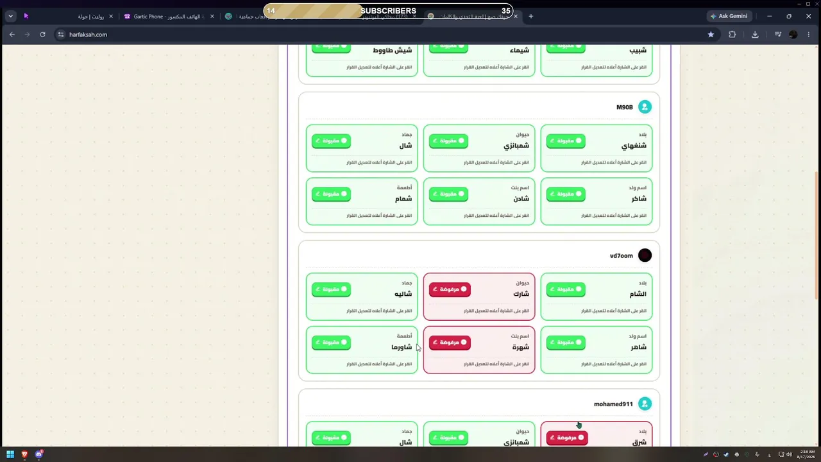
Task: Click the أطعمة label above شاورما
Action: click(404, 336)
